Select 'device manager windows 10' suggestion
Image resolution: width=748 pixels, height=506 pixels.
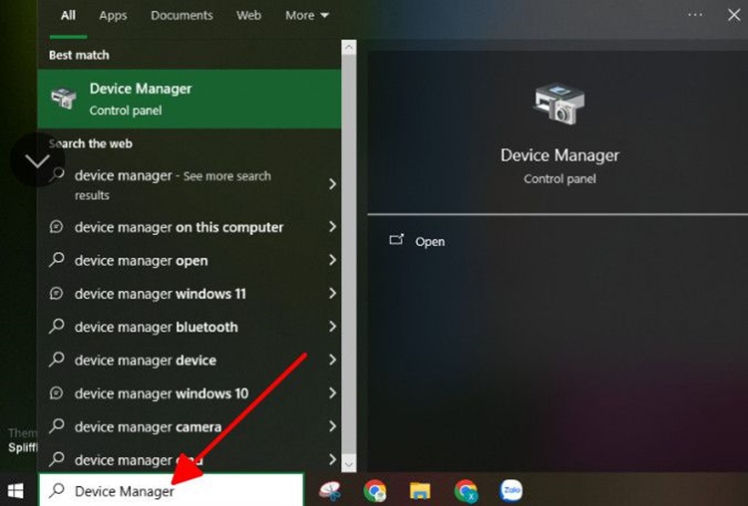tap(188, 393)
